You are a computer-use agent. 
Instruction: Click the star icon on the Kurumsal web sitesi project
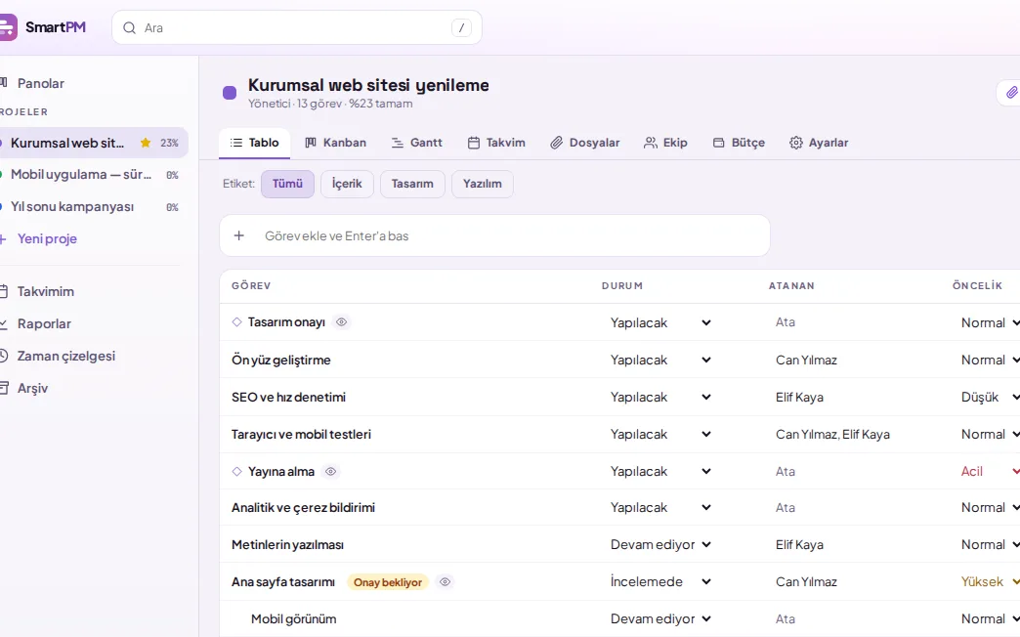tap(145, 143)
